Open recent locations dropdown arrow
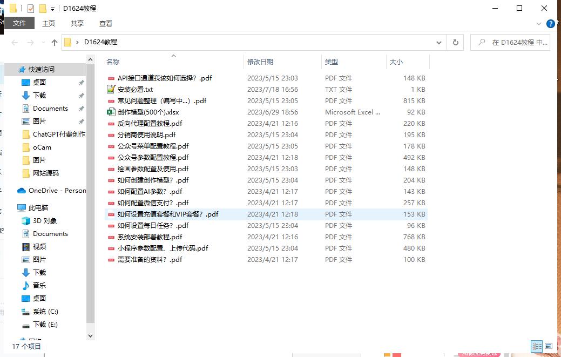 point(43,43)
